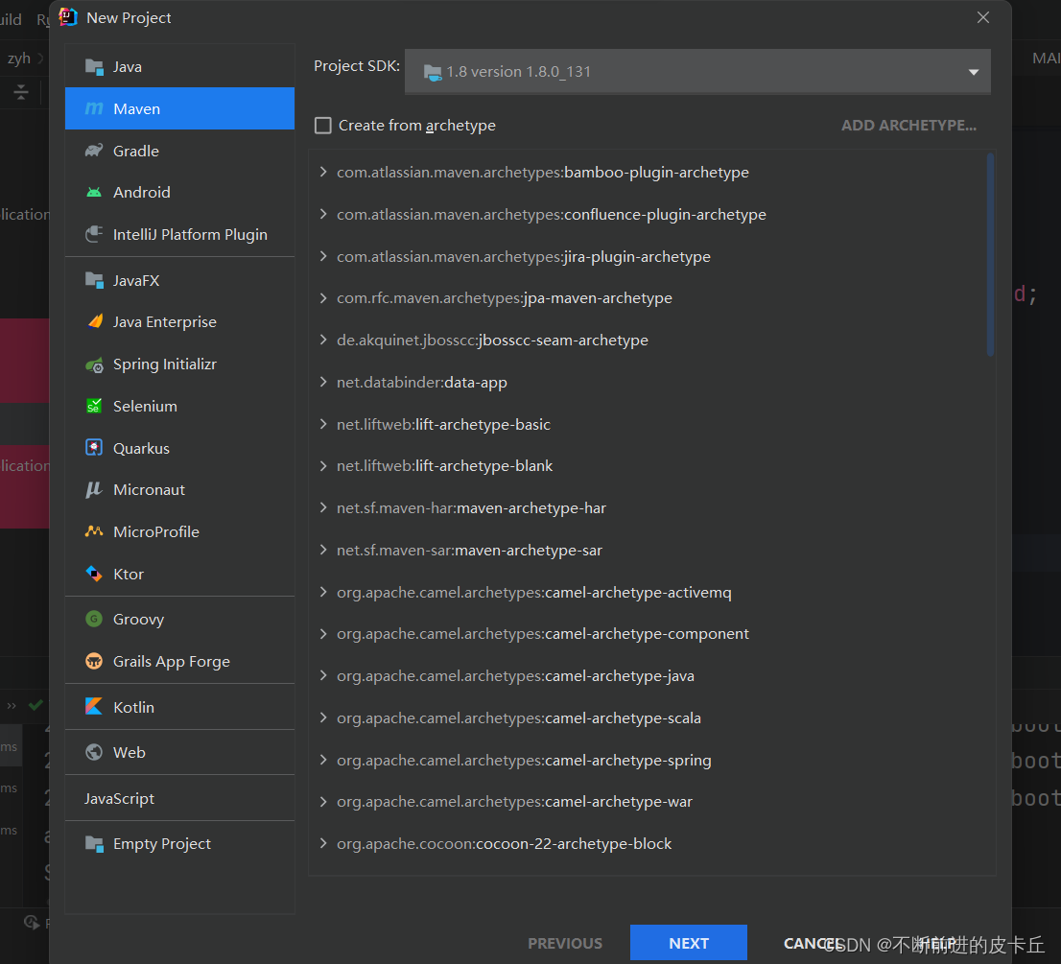Expand net.databinder data-app entry
Screen dimensions: 1061x964
click(x=323, y=382)
